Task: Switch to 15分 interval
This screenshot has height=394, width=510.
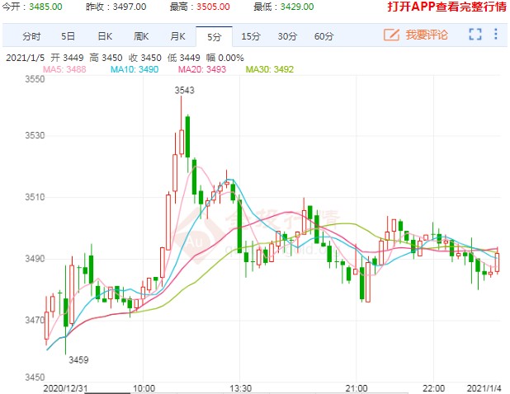Action: [250, 36]
